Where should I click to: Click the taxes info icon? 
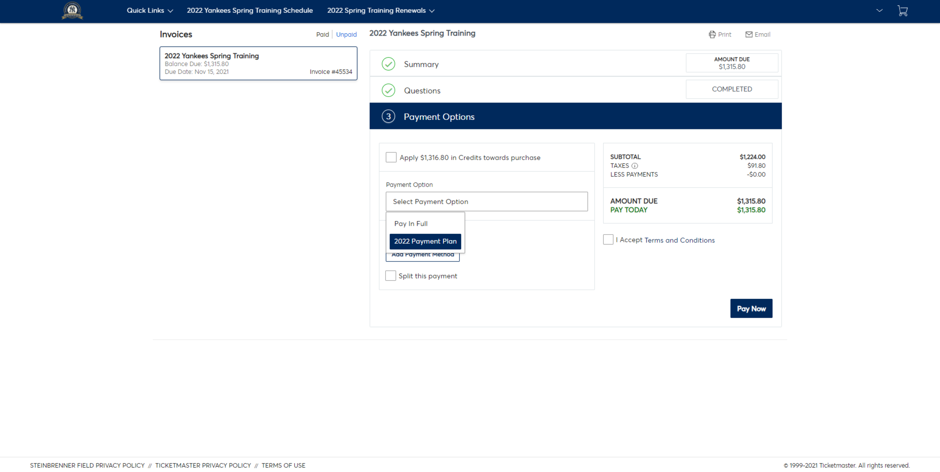click(635, 166)
